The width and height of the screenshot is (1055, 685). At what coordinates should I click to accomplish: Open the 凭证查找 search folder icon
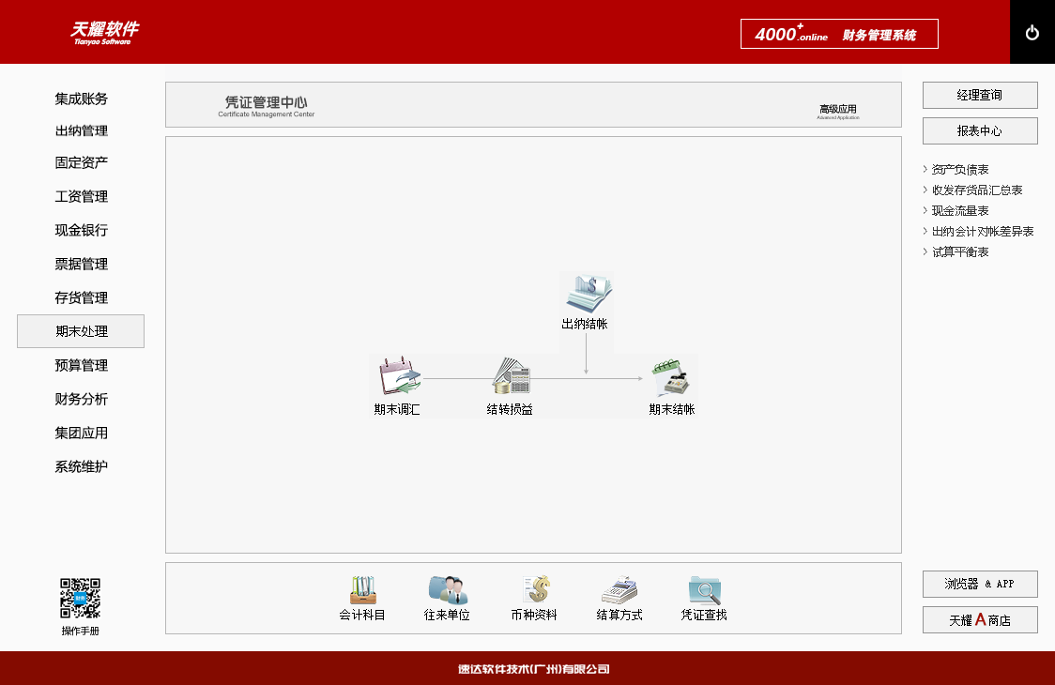point(704,590)
